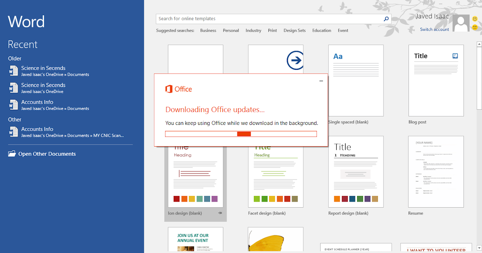Open the Blog post template
The width and height of the screenshot is (482, 253).
[x=436, y=80]
